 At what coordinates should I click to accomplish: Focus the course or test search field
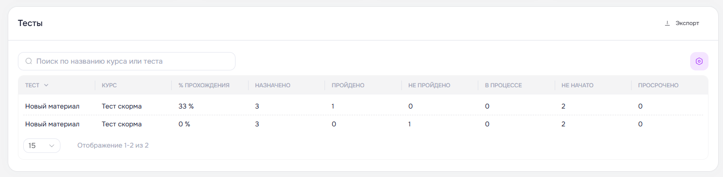coord(127,61)
